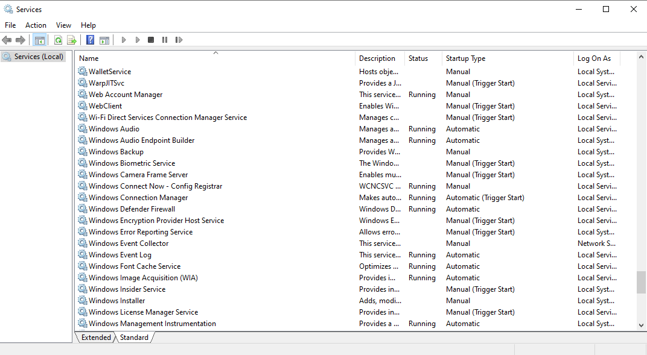Open the File menu
Screen dimensions: 647x355
[x=10, y=25]
